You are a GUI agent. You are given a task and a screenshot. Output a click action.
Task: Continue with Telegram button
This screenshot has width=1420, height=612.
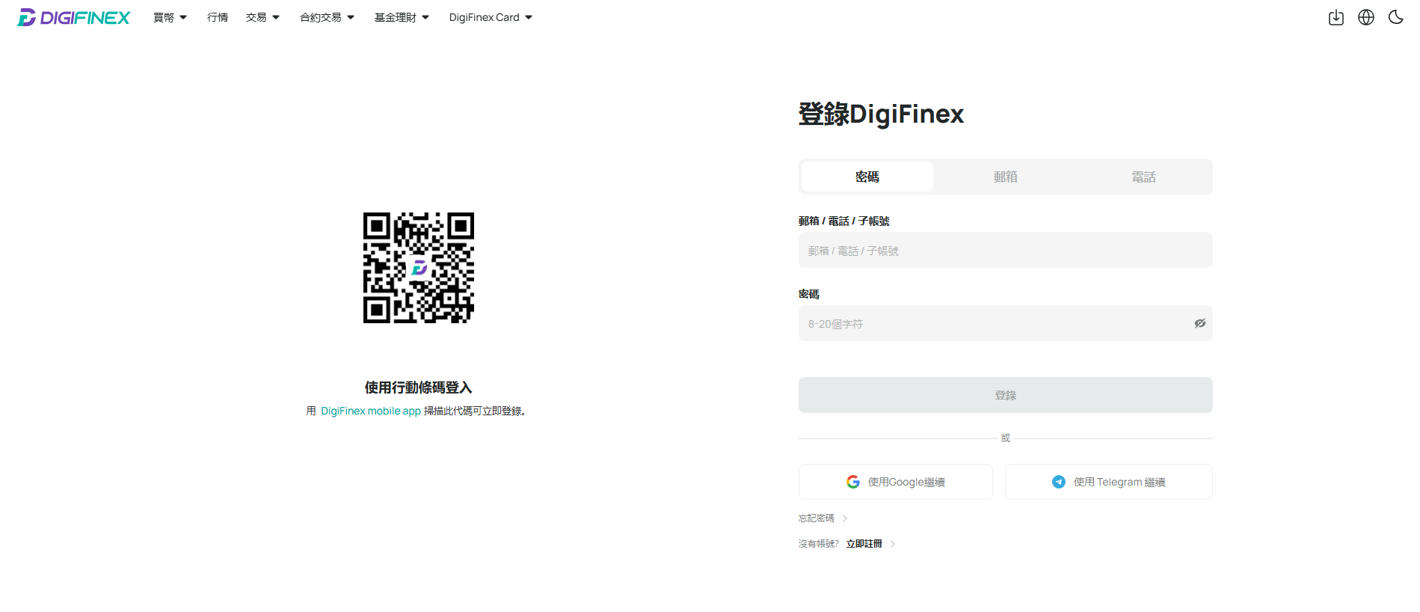pos(1109,482)
